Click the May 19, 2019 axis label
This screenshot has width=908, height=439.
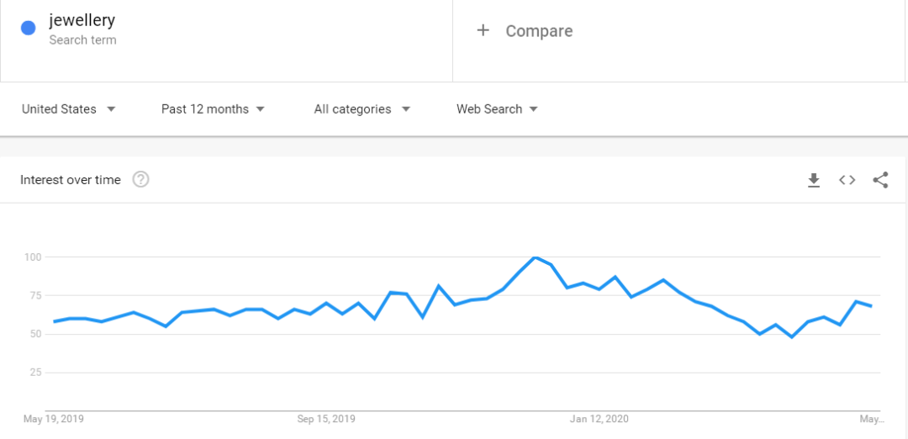click(x=54, y=419)
